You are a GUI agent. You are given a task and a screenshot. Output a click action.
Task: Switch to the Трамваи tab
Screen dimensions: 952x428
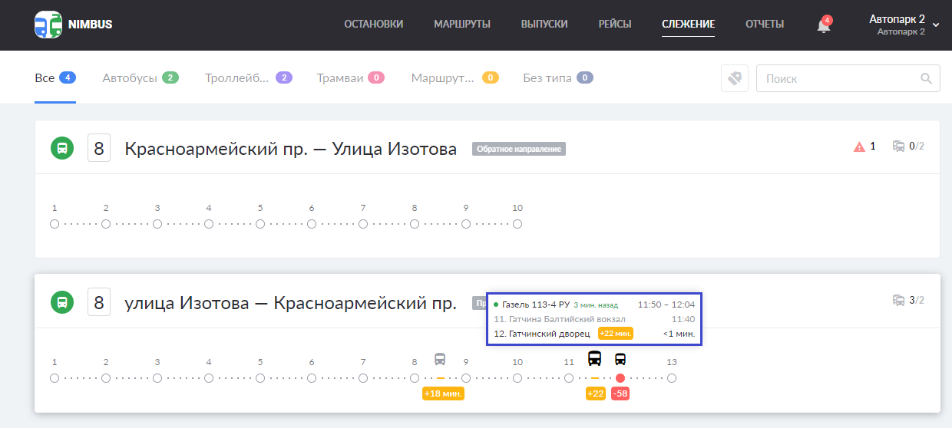pos(351,78)
